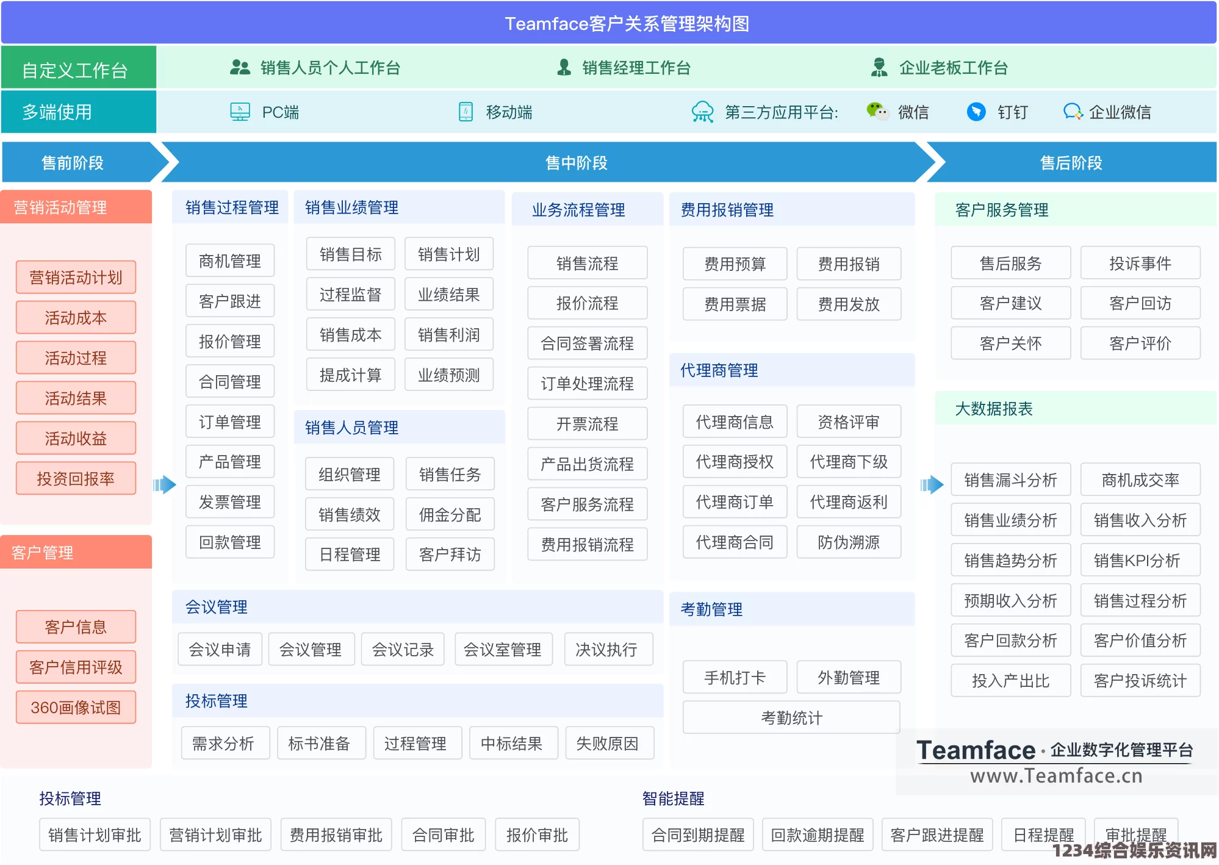Open the 自定义工作台 section label

pyautogui.click(x=78, y=68)
